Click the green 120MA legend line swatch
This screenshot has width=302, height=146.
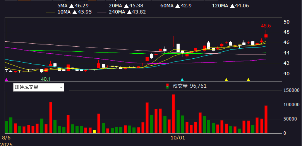point(205,6)
